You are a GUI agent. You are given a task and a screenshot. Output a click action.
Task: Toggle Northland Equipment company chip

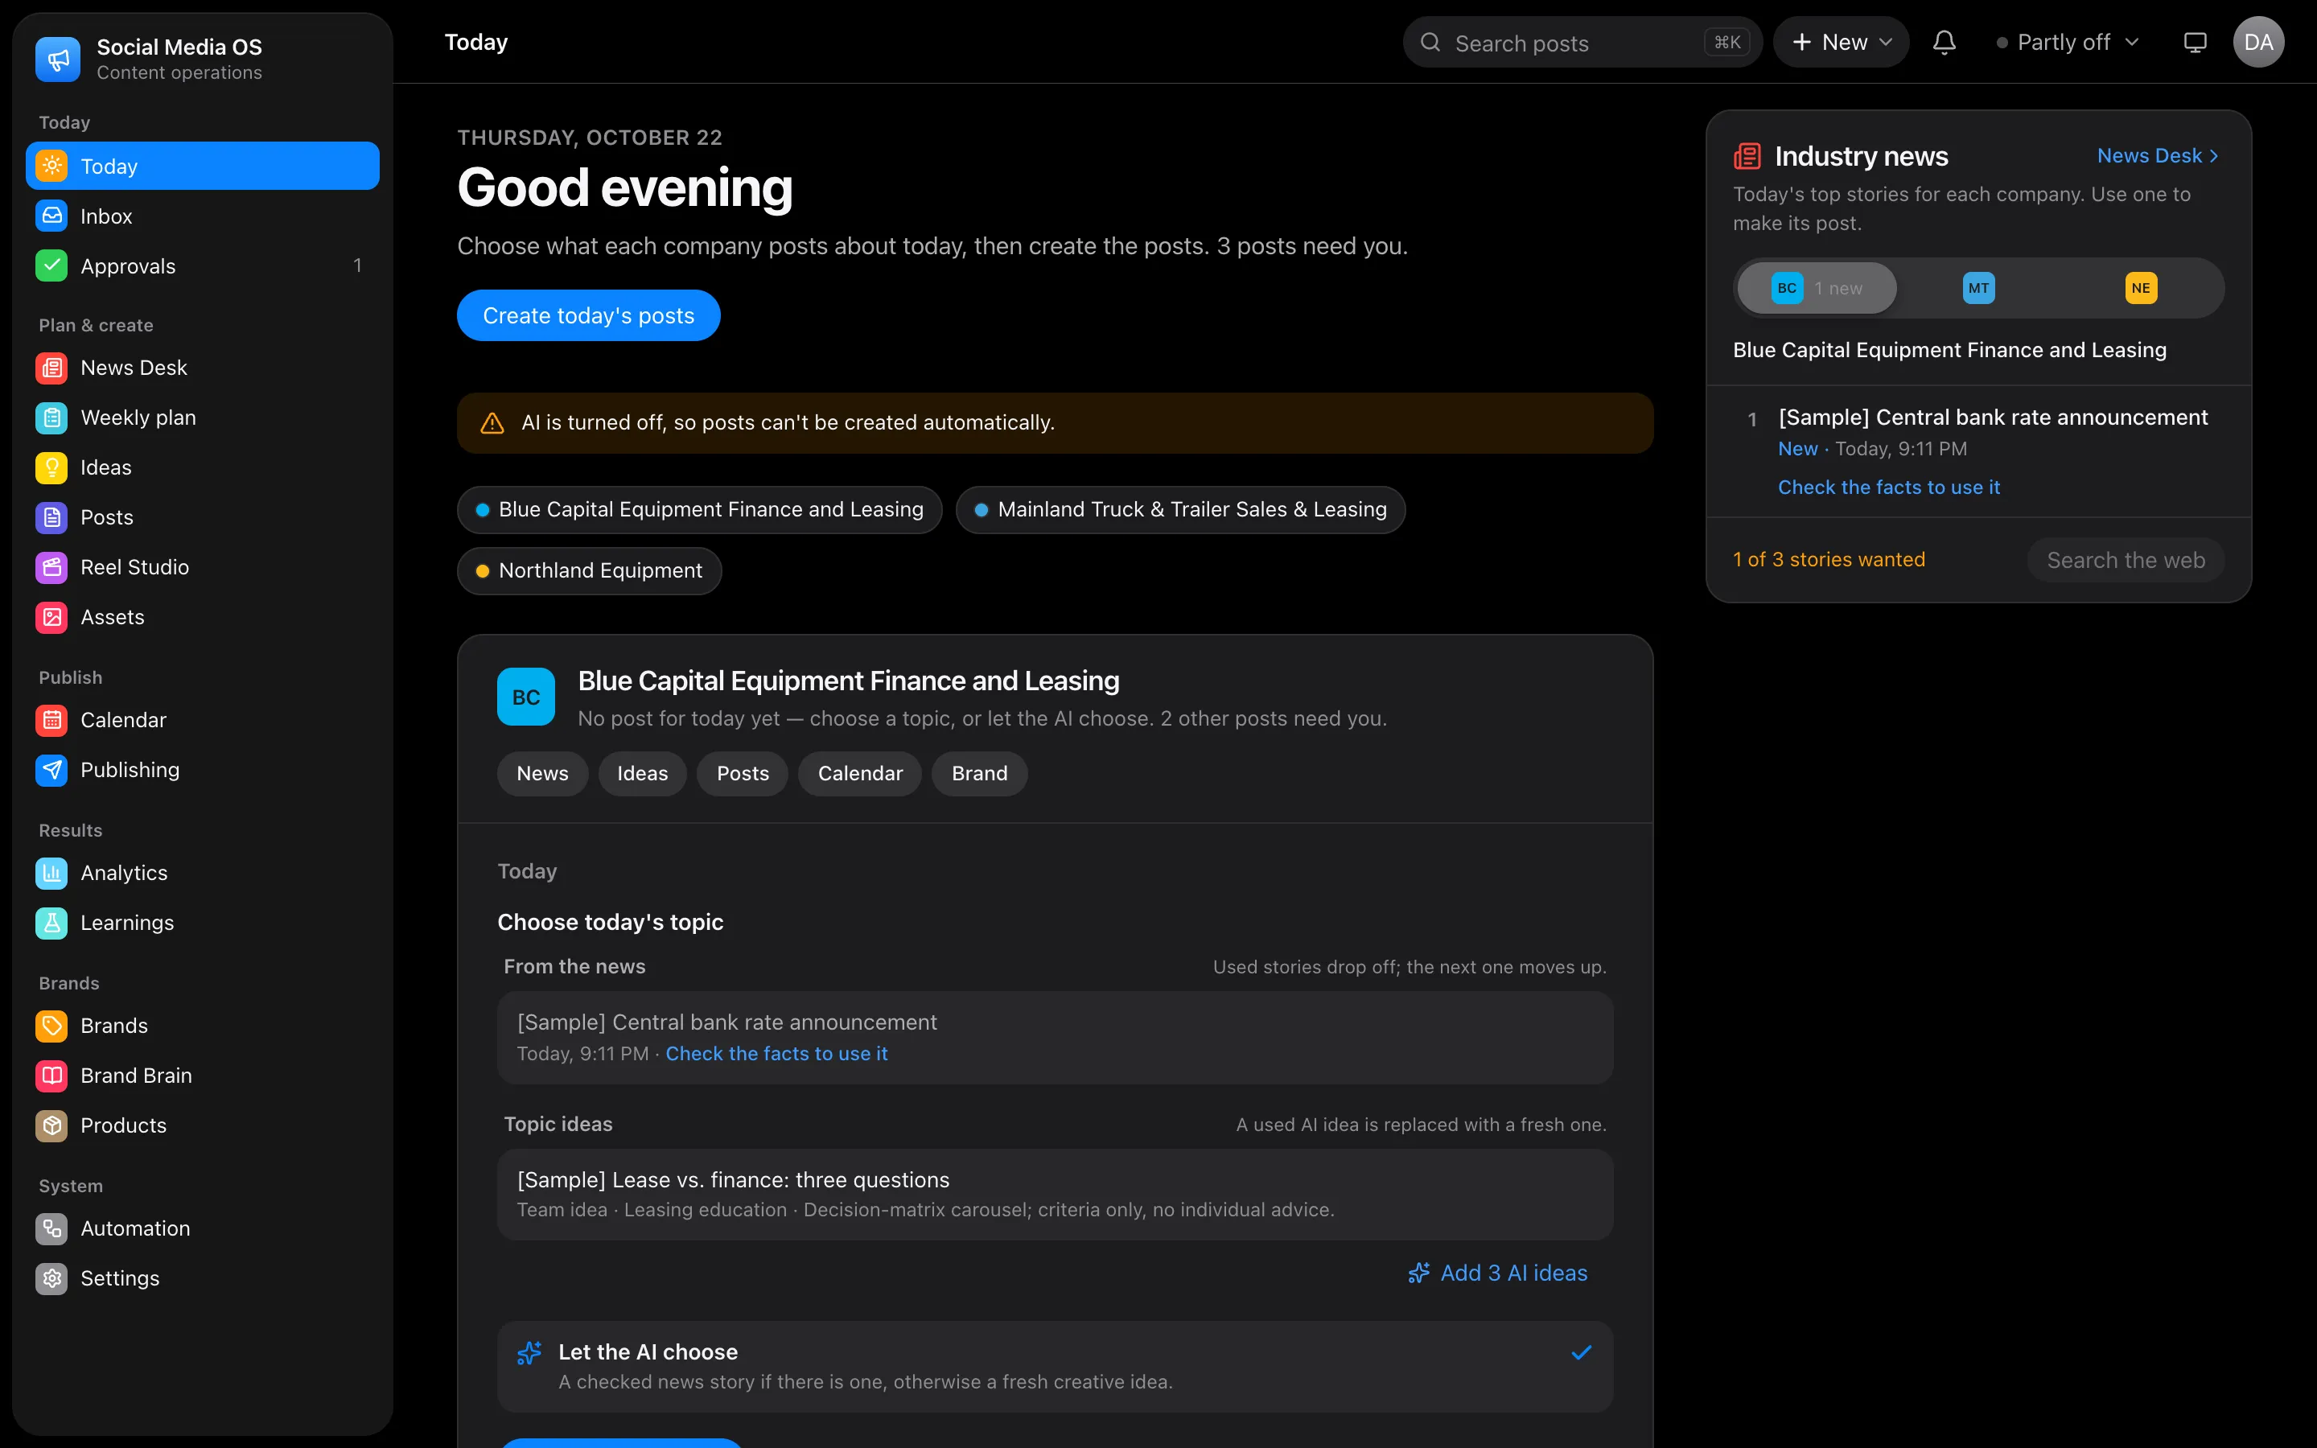coord(590,571)
